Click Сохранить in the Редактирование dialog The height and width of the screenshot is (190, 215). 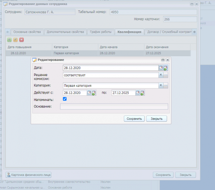click(x=134, y=119)
